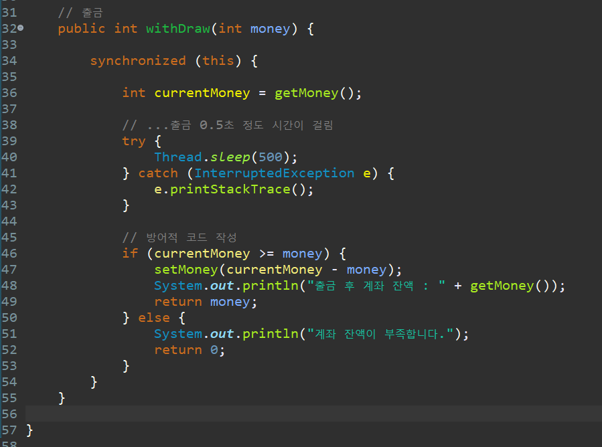Click InterruptedException type on line 41

274,173
